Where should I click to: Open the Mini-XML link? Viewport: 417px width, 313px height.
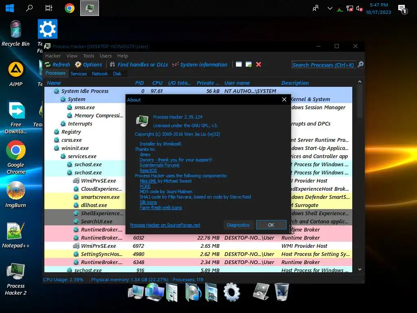coord(148,181)
